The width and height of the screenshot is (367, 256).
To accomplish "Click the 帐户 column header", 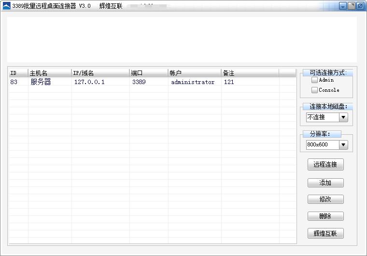I will point(195,73).
